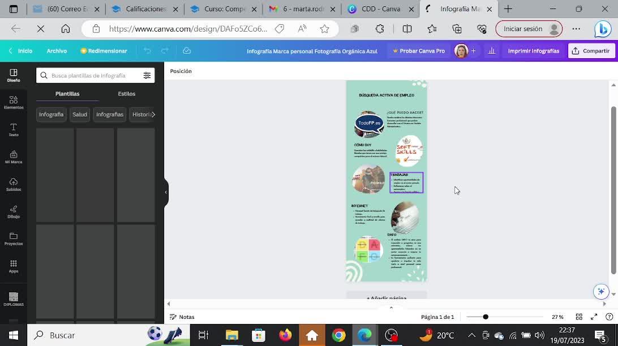Open the Texto sidebar panel

tap(14, 129)
